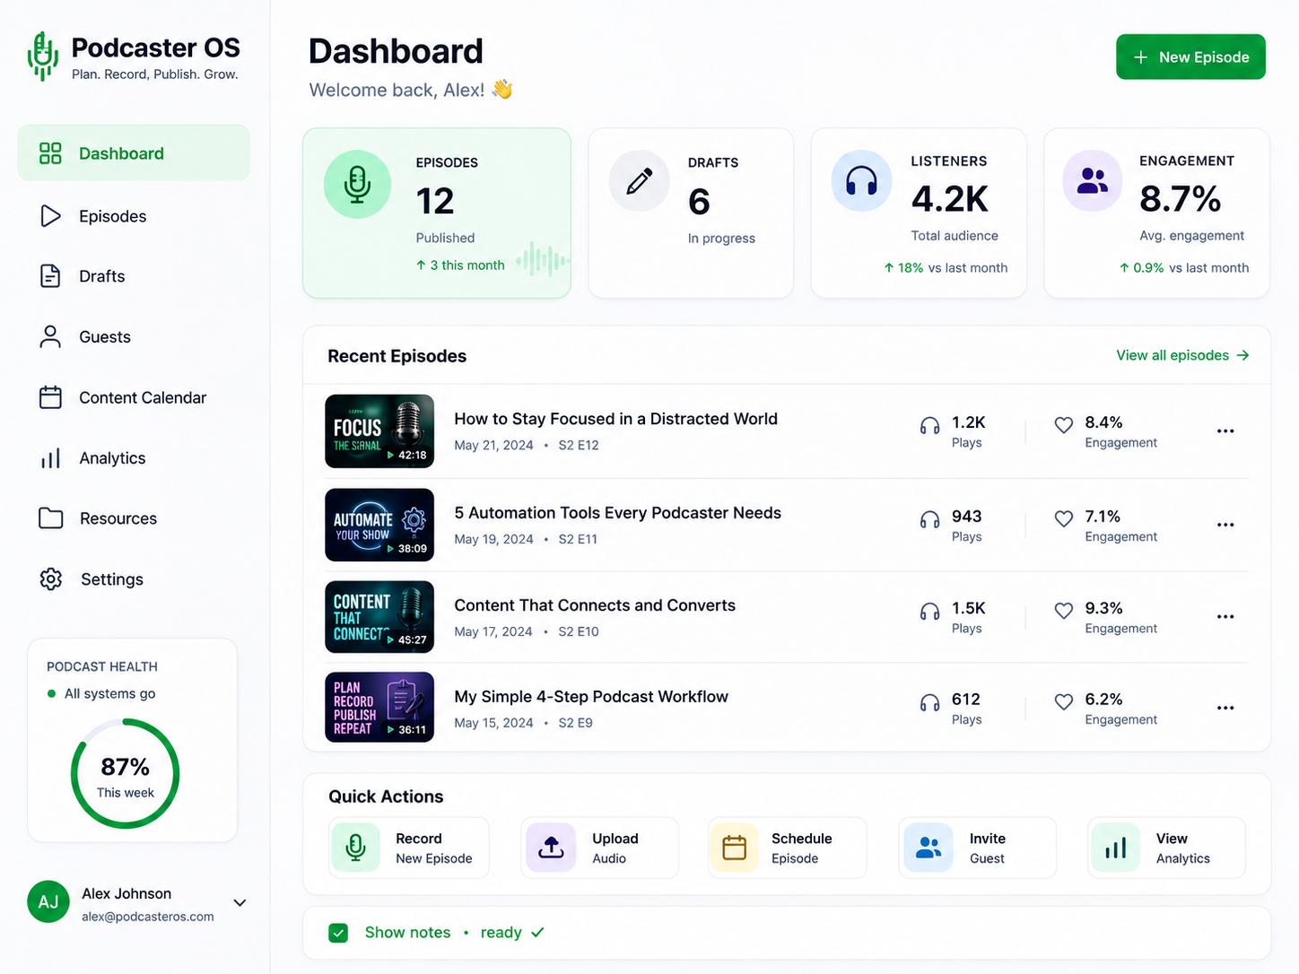Viewport: 1299px width, 974px height.
Task: Click the pencil icon on Drafts card
Action: point(639,181)
